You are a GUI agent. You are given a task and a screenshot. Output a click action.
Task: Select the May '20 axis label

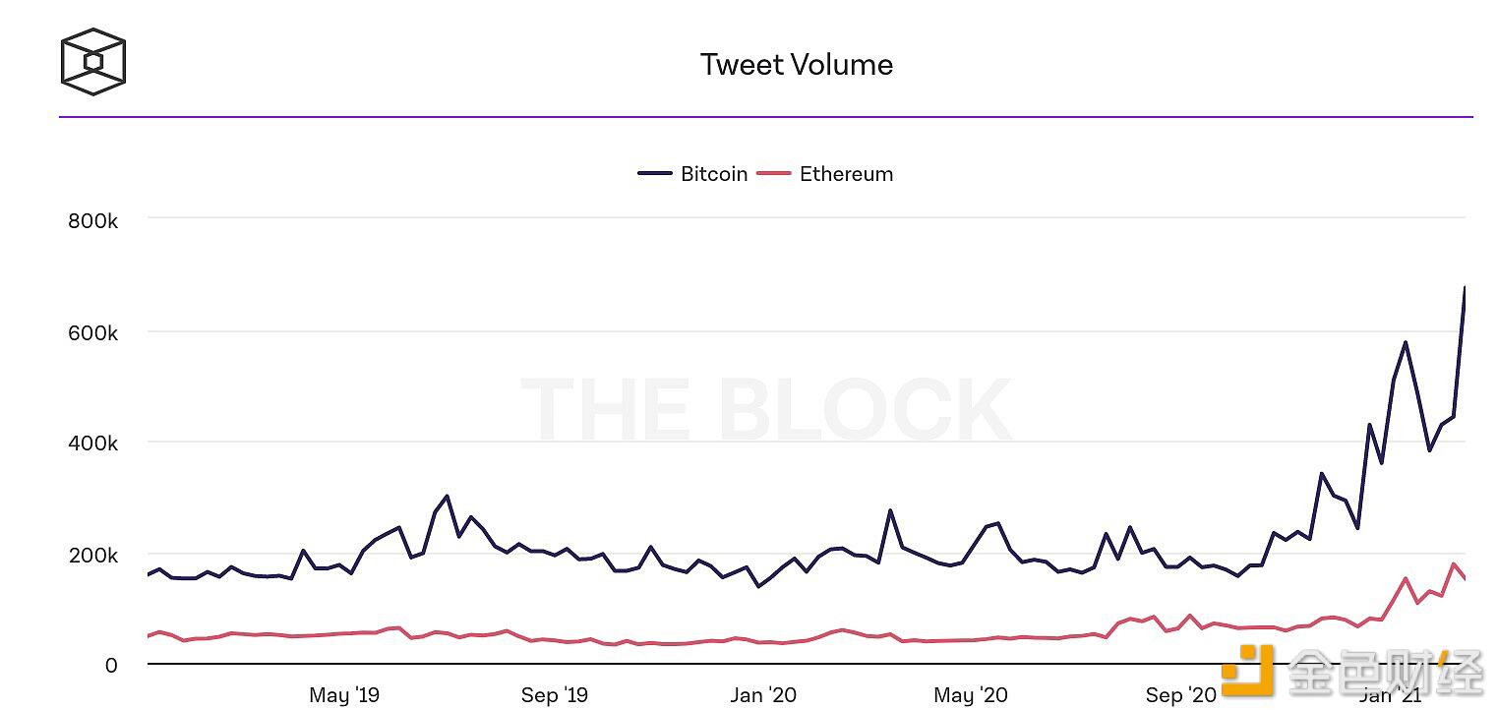pos(971,695)
